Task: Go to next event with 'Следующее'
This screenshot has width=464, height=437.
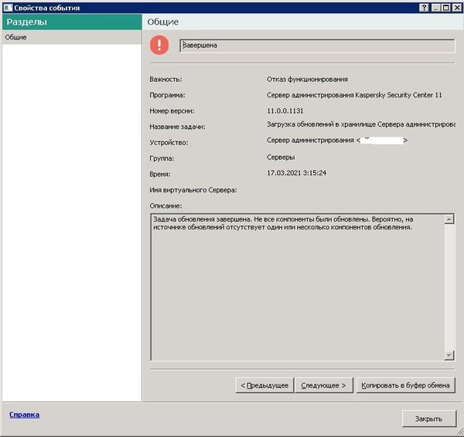Action: coord(325,384)
